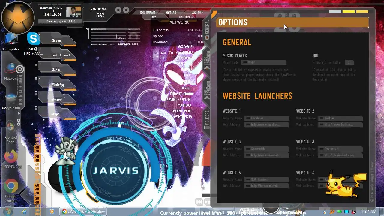Viewport: 384px width, 216px height.
Task: Click the Bridge Control target icon
Action: tap(19, 70)
